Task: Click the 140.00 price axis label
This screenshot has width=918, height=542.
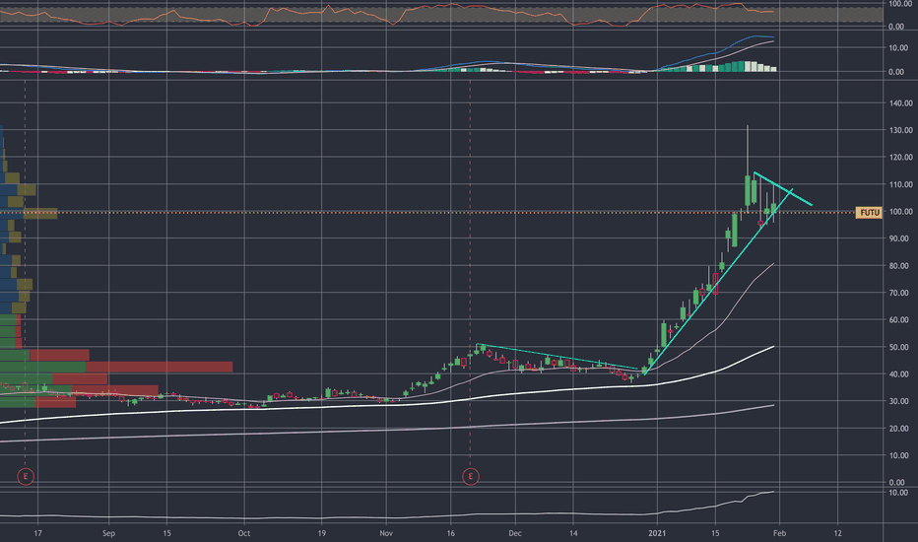Action: tap(900, 103)
